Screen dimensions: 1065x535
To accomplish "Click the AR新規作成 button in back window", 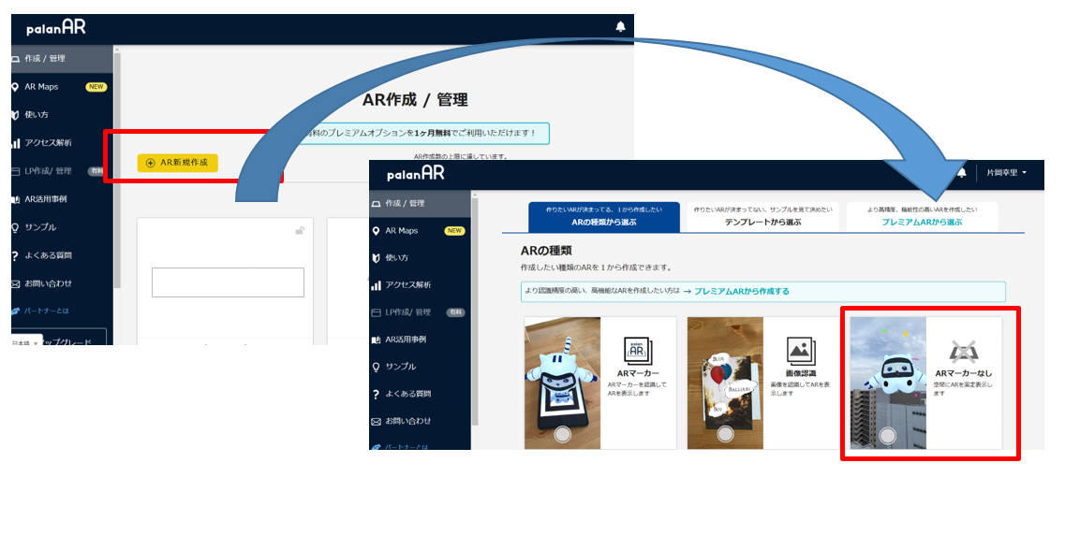I will (177, 163).
